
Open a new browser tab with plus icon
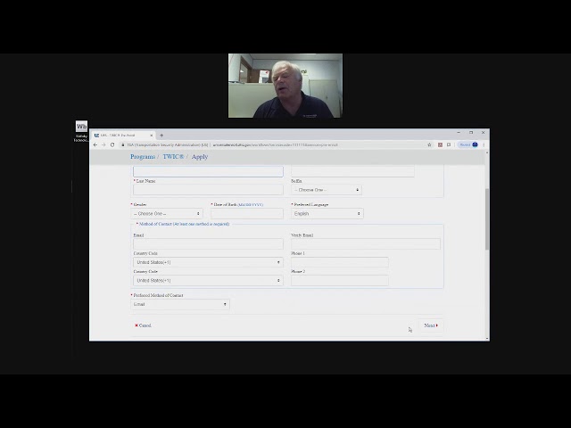(x=161, y=136)
